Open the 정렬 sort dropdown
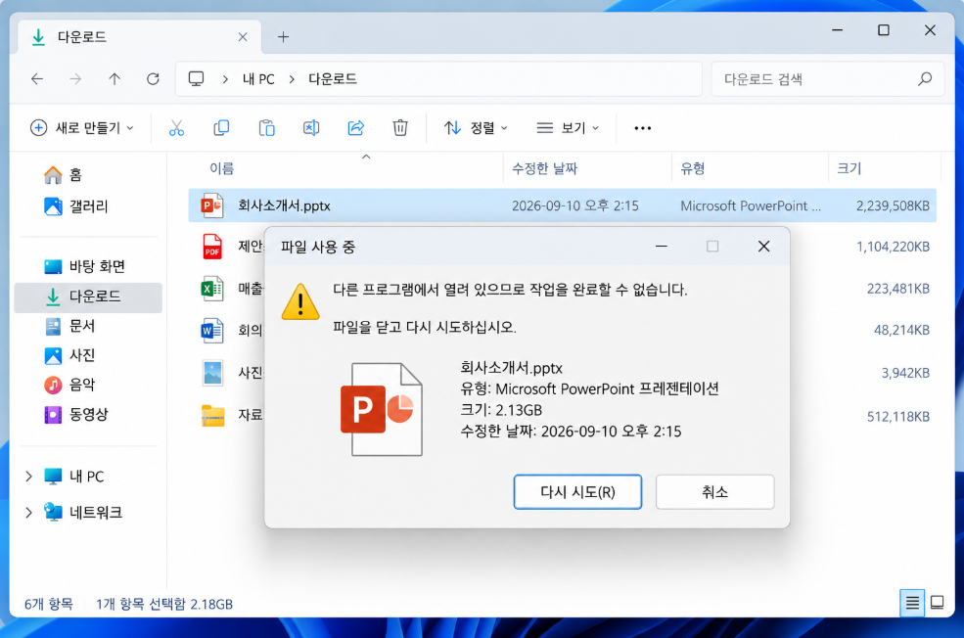The width and height of the screenshot is (964, 638). tap(476, 128)
